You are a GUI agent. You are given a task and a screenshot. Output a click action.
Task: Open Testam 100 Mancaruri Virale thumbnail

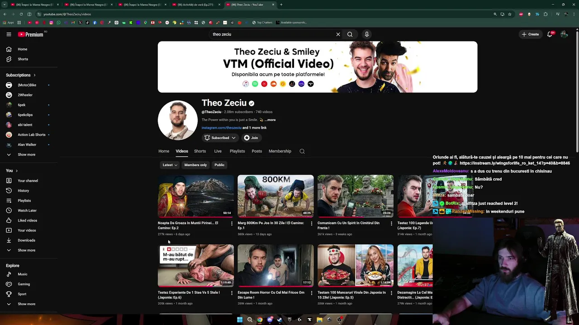pos(356,265)
